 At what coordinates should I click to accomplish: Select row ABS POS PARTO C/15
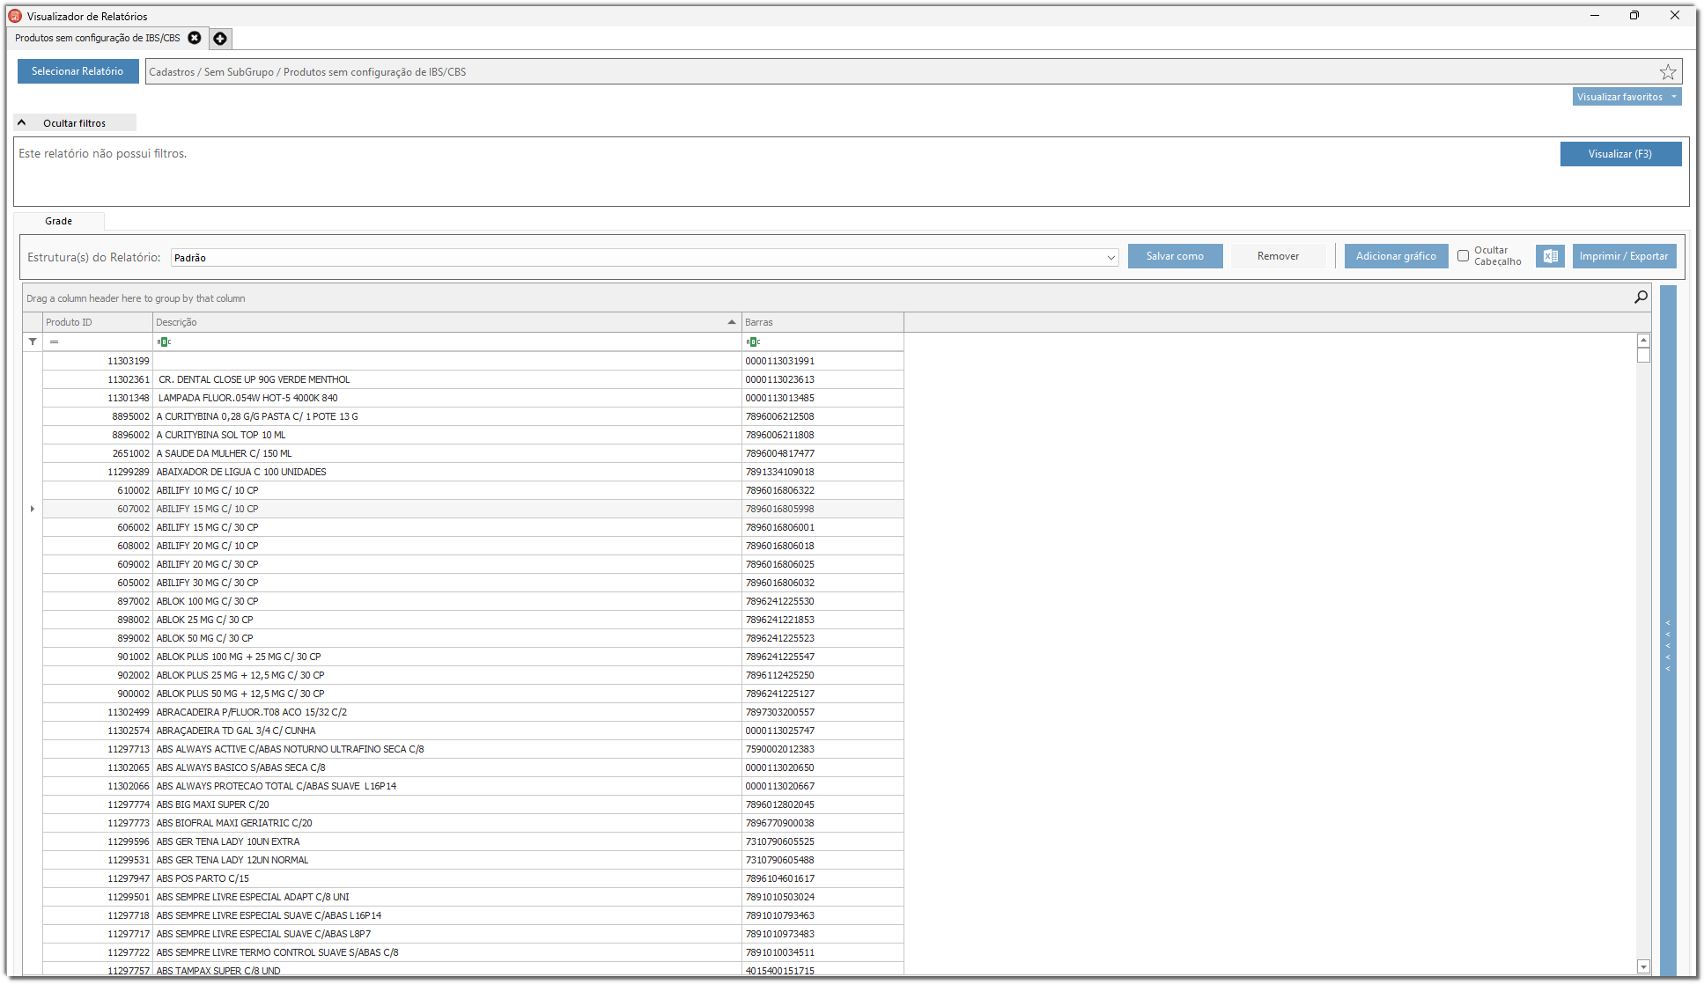pos(473,878)
